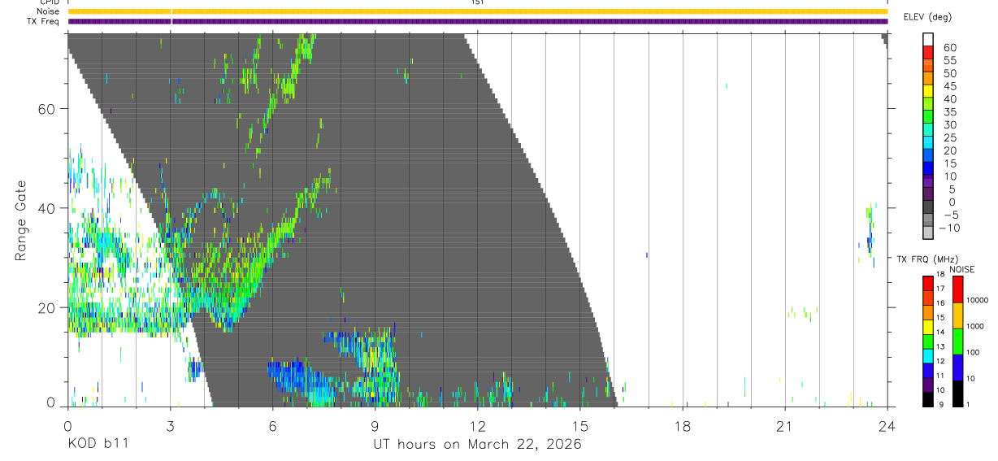
Task: Click the '25' label on the ELEV colorbar
Action: coord(949,138)
